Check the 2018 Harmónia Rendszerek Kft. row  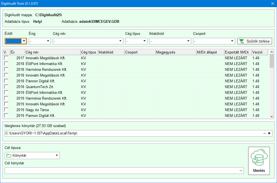[6, 69]
